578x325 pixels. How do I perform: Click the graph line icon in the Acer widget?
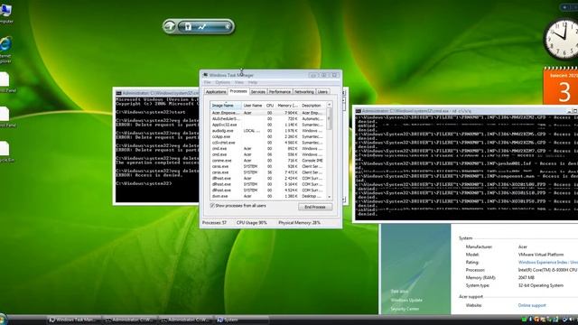point(202,26)
